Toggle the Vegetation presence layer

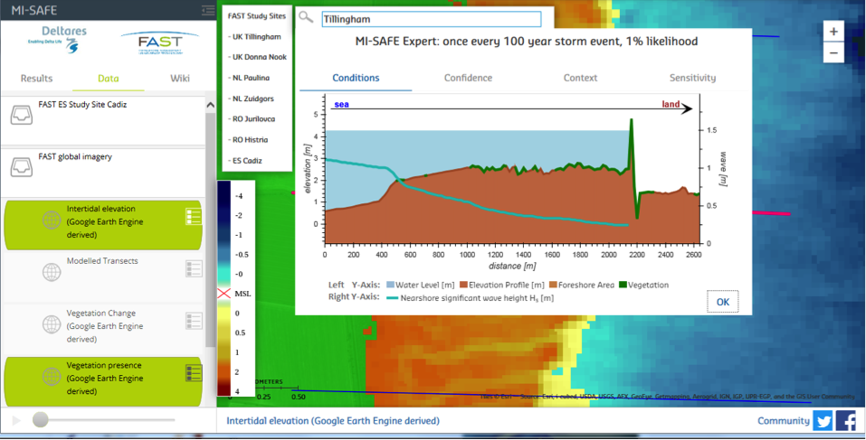tap(103, 381)
